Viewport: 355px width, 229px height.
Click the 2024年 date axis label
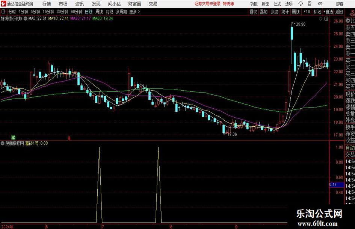click(7, 227)
